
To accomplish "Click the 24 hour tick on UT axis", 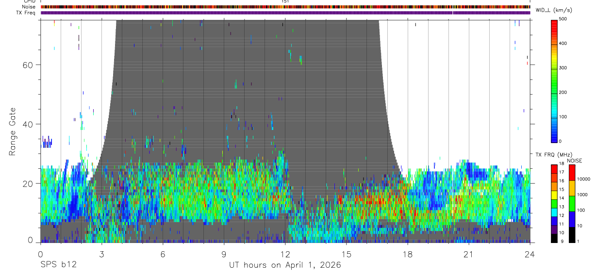I will 530,254.
